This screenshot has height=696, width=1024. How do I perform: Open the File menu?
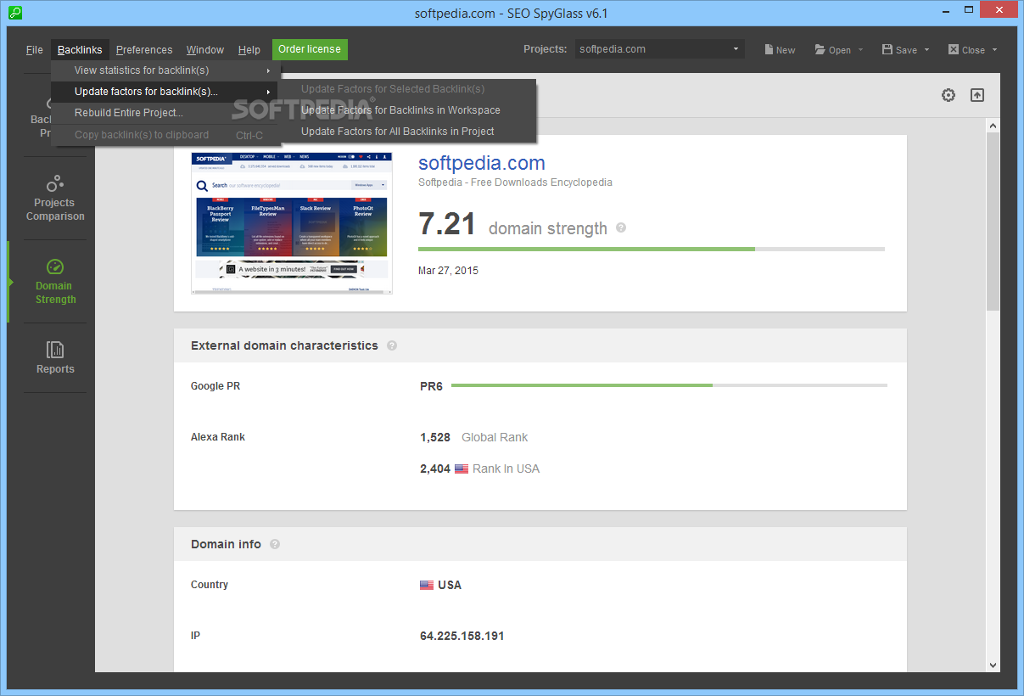pos(35,49)
